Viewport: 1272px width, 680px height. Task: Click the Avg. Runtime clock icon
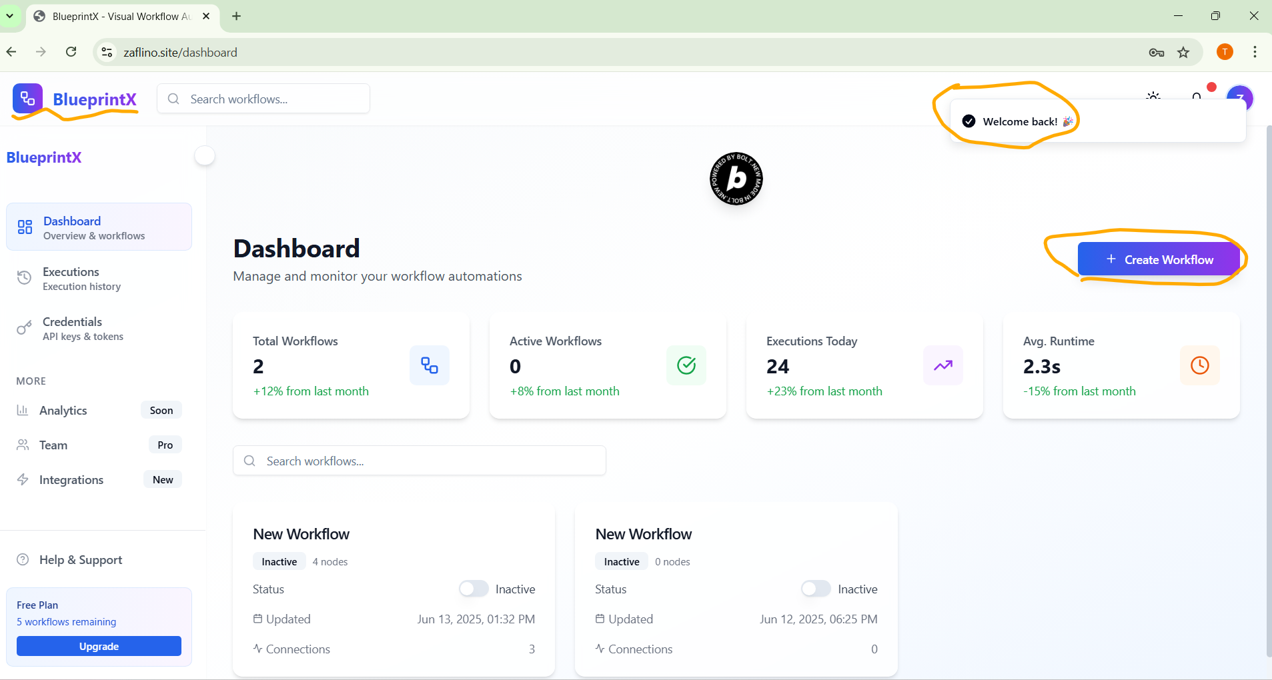pos(1200,365)
